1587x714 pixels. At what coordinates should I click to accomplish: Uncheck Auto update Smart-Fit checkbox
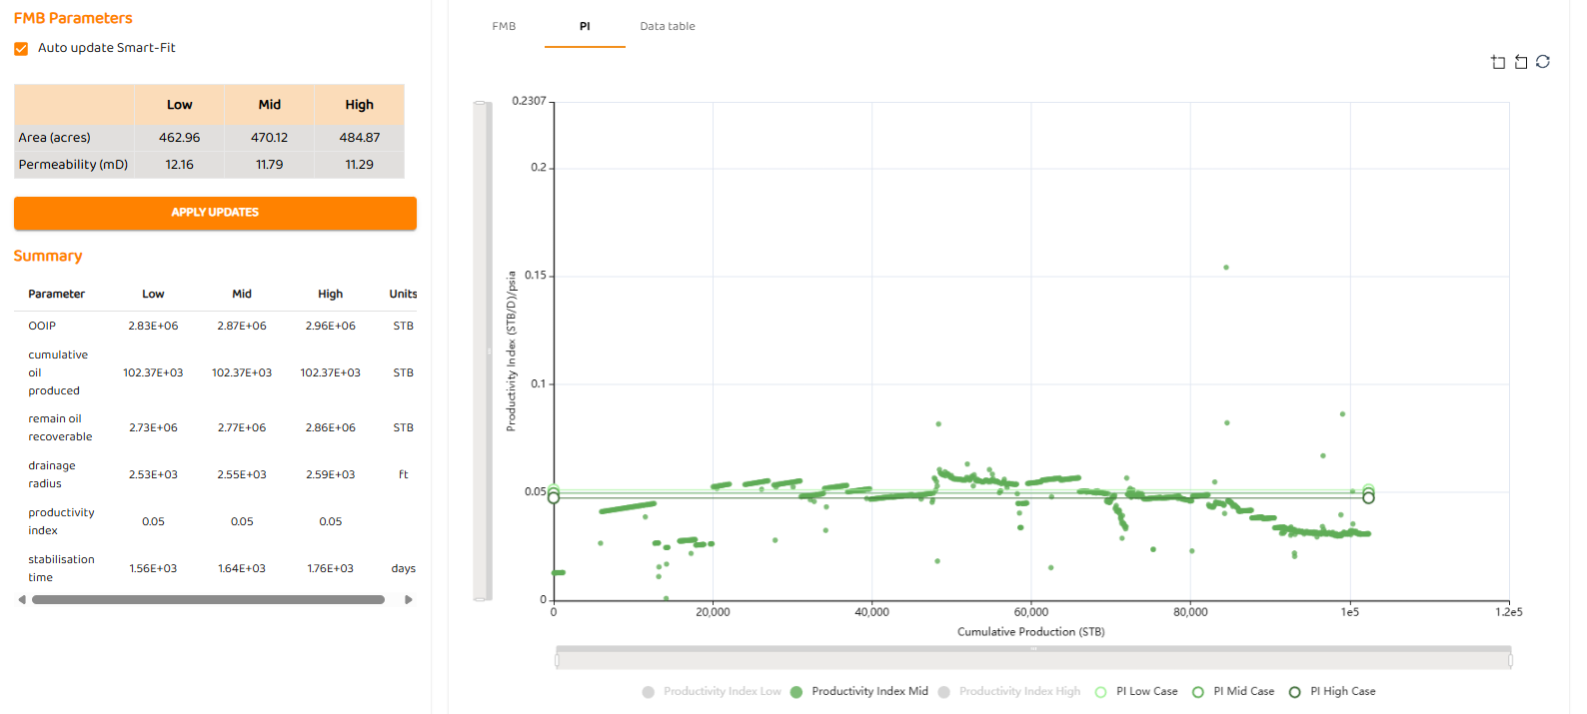coord(21,48)
